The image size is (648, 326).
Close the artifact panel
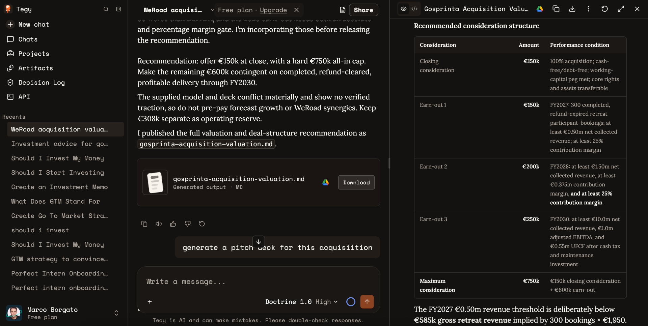(637, 9)
